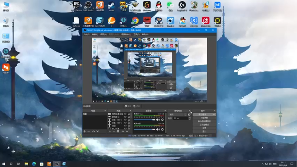
Task: Open File Explorer from the taskbar
Action: pyautogui.click(x=26, y=164)
